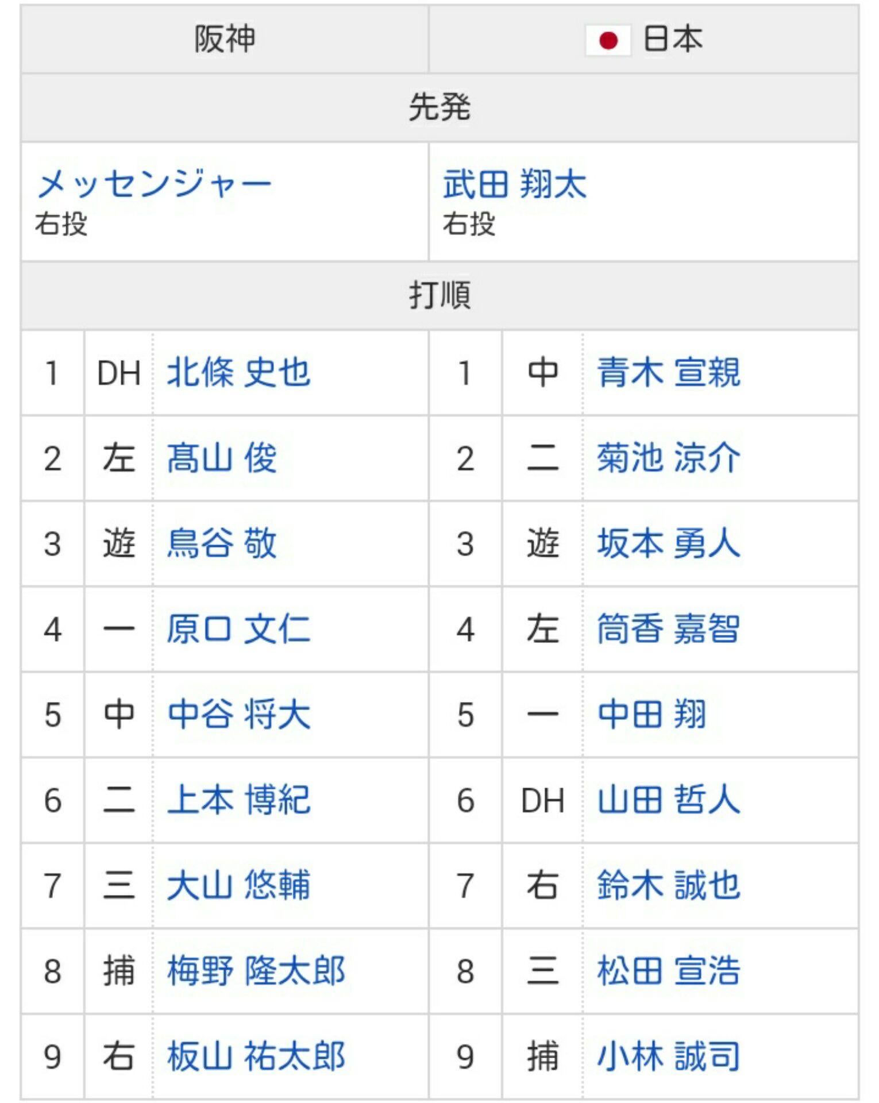The height and width of the screenshot is (1103, 879).
Task: Click the Japan flag icon
Action: pyautogui.click(x=608, y=40)
